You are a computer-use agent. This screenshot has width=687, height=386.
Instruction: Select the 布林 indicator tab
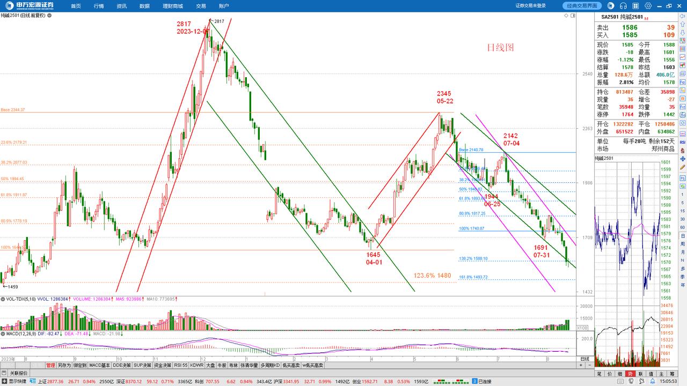(x=233, y=365)
